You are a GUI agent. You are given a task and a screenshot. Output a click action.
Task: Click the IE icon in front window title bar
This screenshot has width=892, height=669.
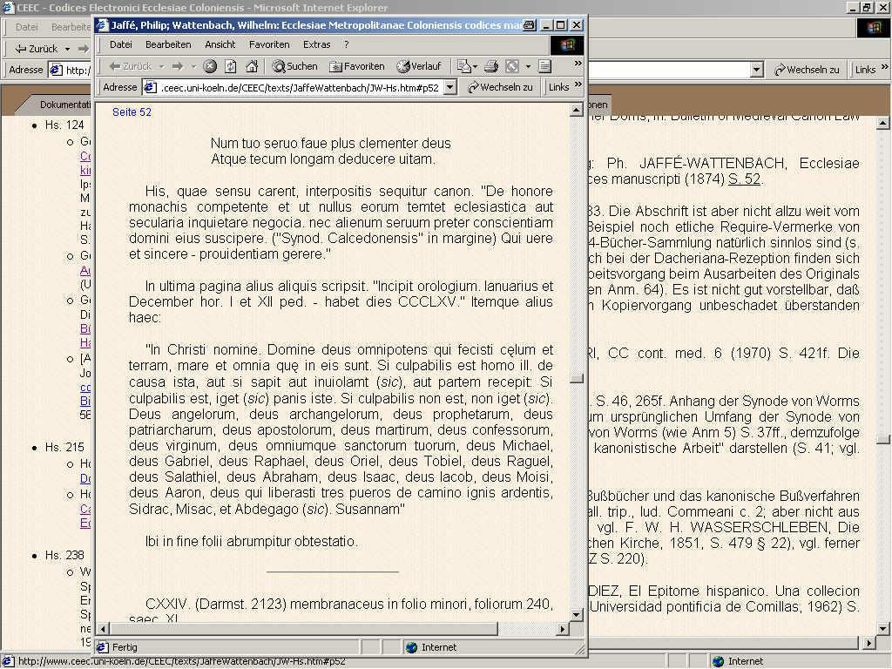click(102, 25)
